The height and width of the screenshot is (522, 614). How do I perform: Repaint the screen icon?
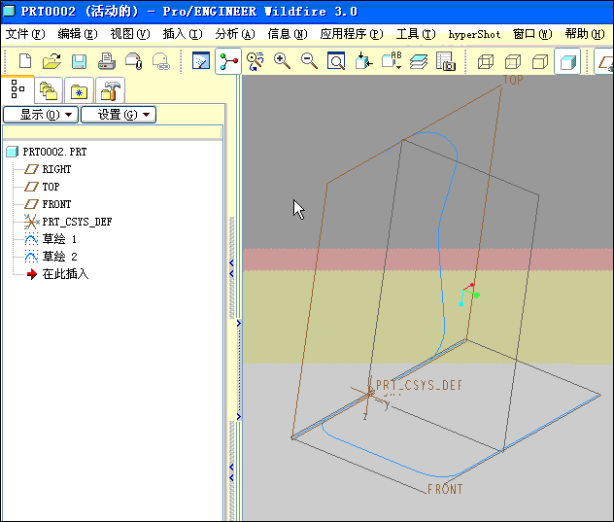coord(201,61)
